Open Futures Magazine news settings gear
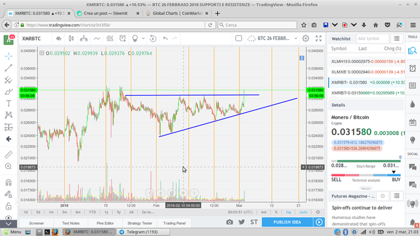Viewport: 420px width, 236px height. pyautogui.click(x=383, y=196)
